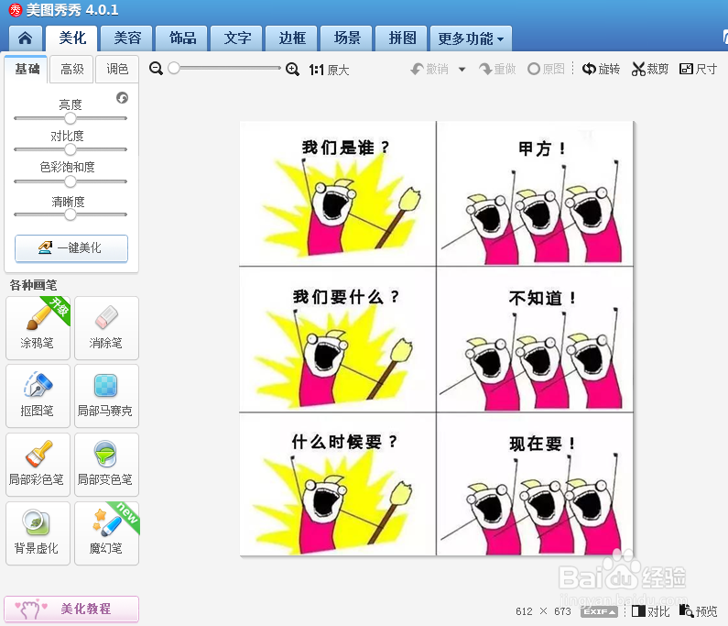Viewport: 728px width, 626px height.
Task: Open the undo history dropdown arrow
Action: point(462,70)
